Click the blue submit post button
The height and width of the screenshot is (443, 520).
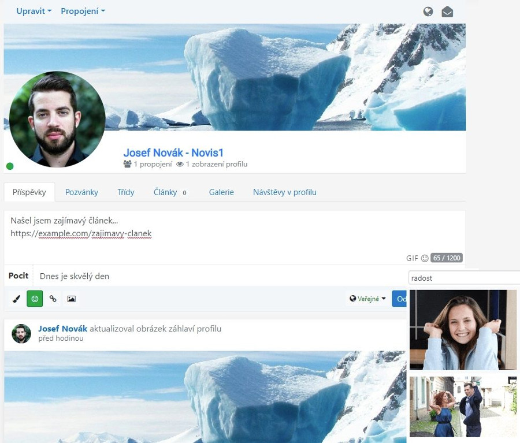pos(399,299)
